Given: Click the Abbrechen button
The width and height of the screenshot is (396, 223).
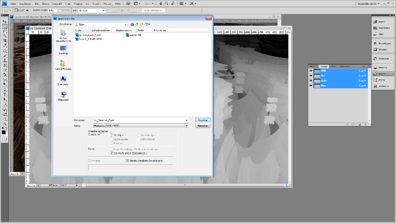Looking at the screenshot, I should coord(203,126).
